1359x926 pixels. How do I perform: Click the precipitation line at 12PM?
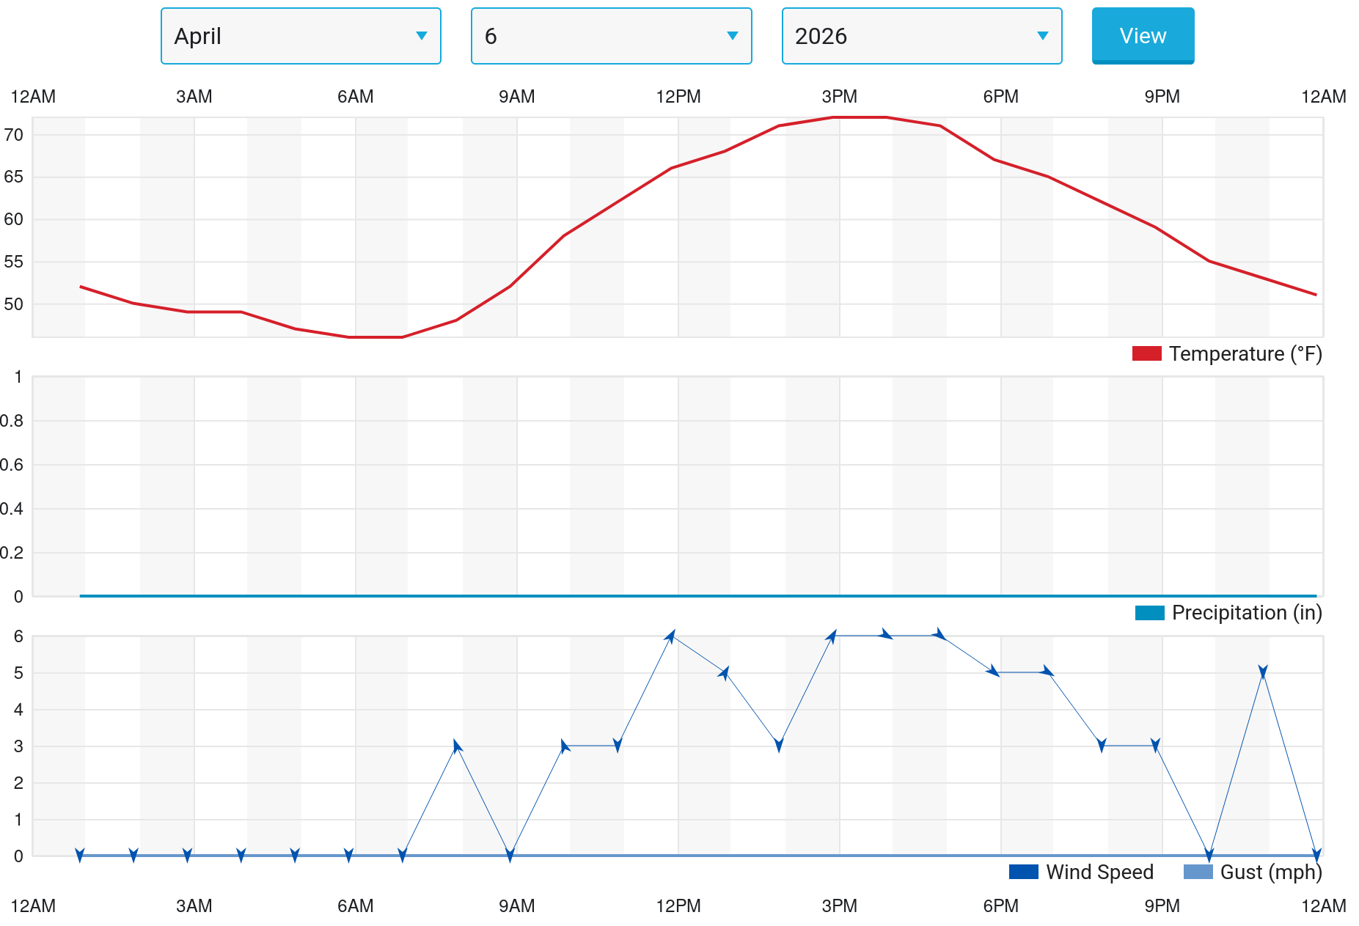[678, 596]
